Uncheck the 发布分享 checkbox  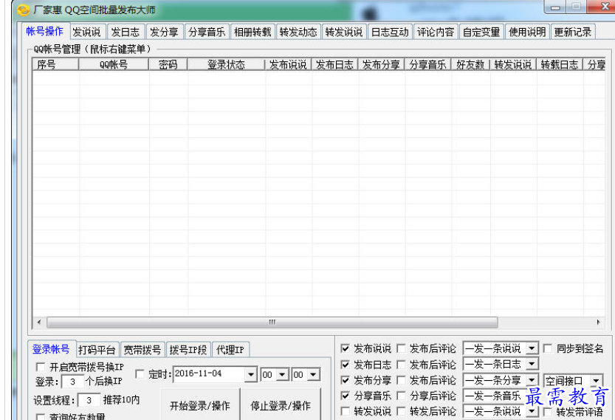[x=346, y=380]
